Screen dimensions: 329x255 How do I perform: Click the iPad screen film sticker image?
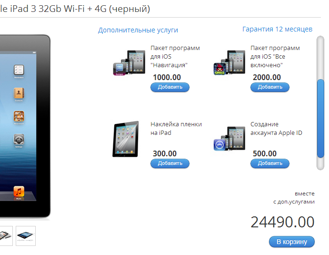tap(126, 139)
